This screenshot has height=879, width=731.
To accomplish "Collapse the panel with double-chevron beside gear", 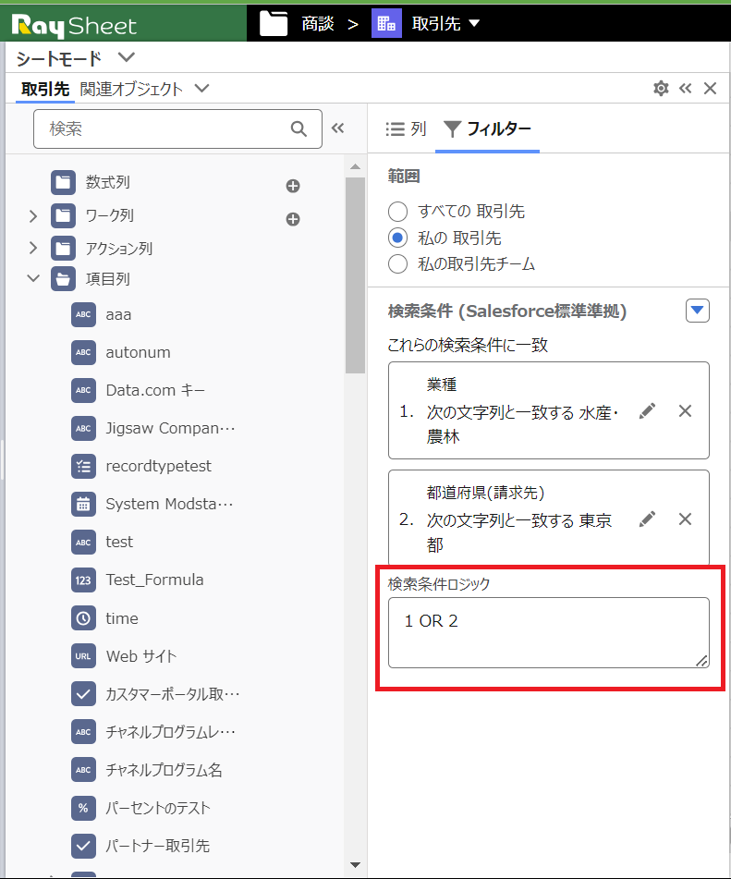I will [x=685, y=88].
